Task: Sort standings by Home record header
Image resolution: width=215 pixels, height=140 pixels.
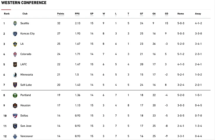Action: coord(180,14)
